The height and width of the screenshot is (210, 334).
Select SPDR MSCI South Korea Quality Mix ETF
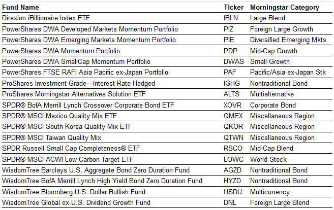click(x=67, y=127)
